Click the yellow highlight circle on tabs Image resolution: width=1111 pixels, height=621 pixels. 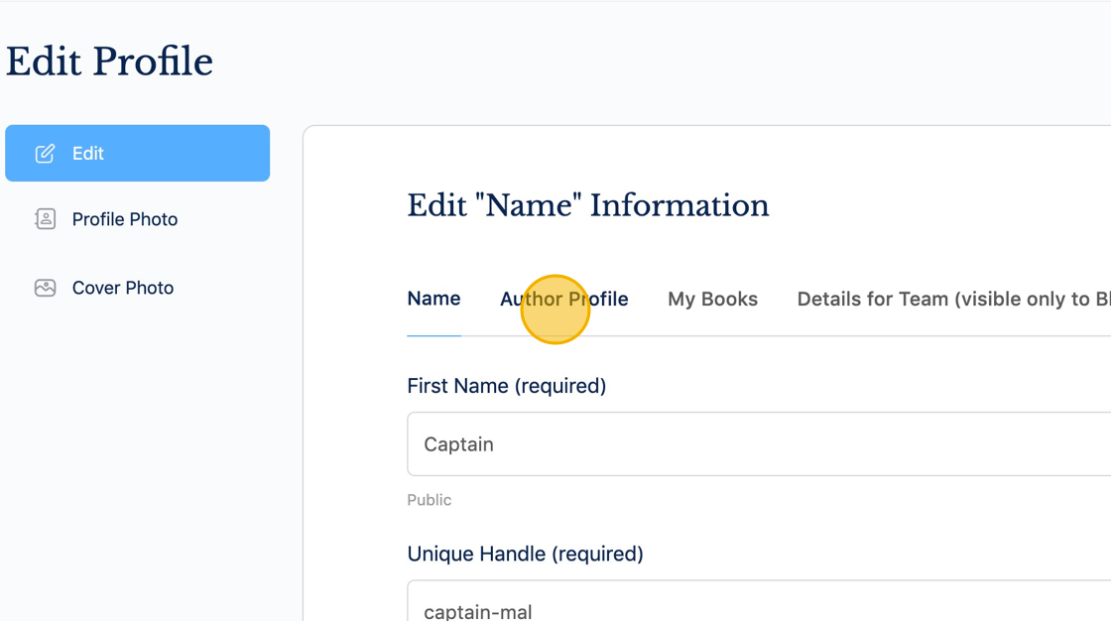(x=555, y=310)
